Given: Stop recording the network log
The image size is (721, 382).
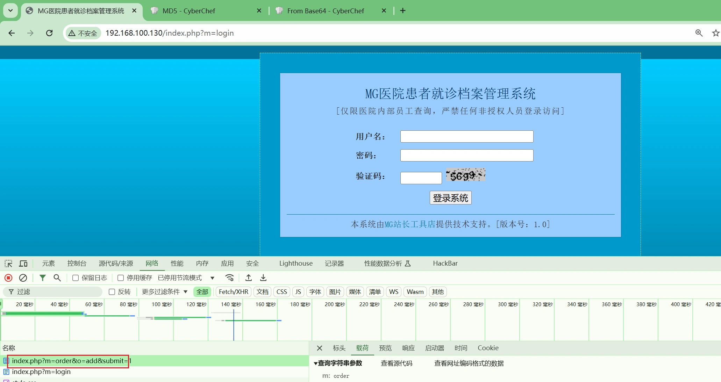Looking at the screenshot, I should (8, 278).
